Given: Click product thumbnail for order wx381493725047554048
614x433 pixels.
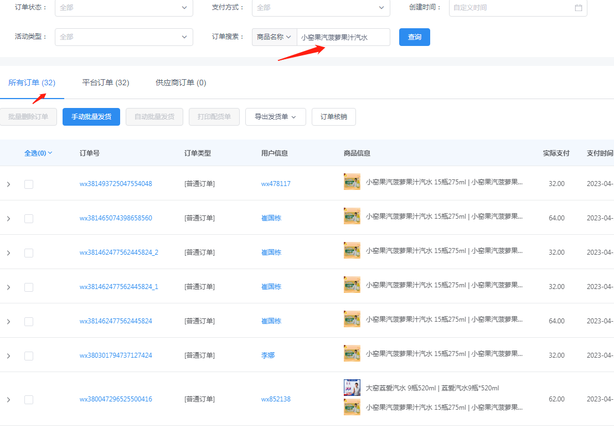Looking at the screenshot, I should tap(352, 182).
